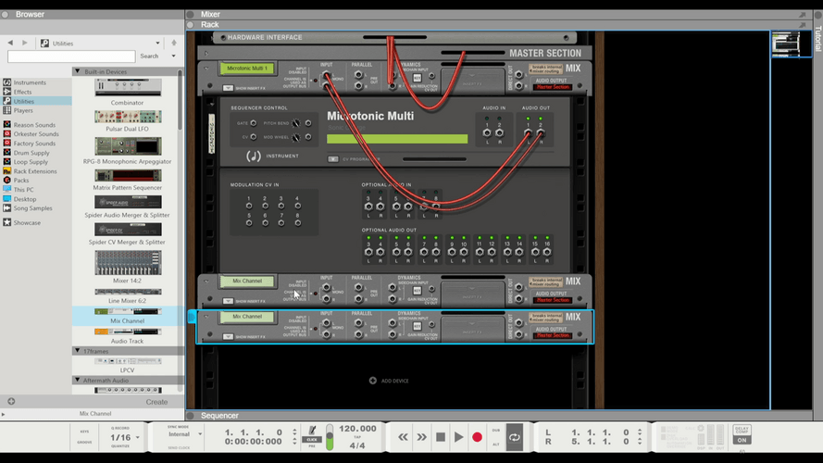
Task: Fold the Microtonic Multi 1 mix device
Action: tap(206, 69)
